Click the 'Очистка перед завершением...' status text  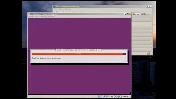(x=46, y=58)
